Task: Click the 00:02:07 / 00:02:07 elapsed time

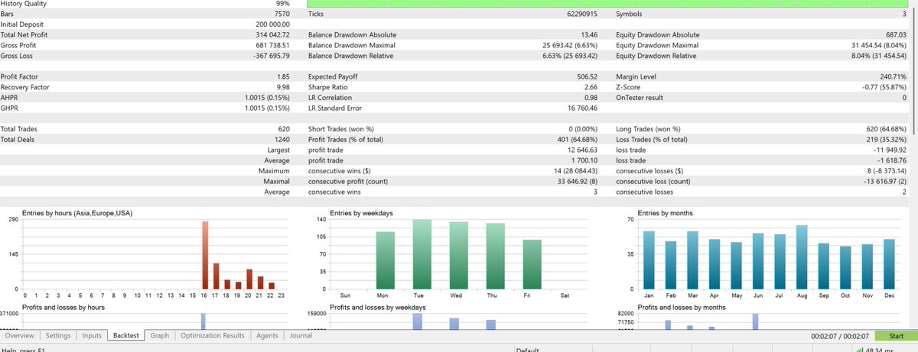Action: (x=841, y=336)
